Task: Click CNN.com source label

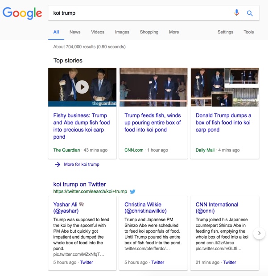Action: point(134,150)
